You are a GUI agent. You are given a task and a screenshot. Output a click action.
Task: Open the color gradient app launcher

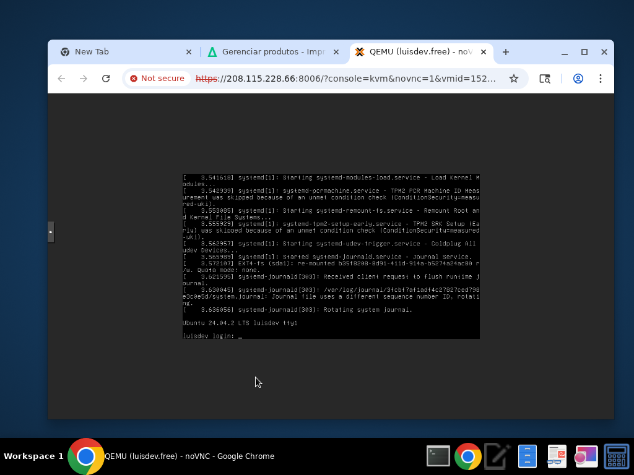click(x=586, y=456)
